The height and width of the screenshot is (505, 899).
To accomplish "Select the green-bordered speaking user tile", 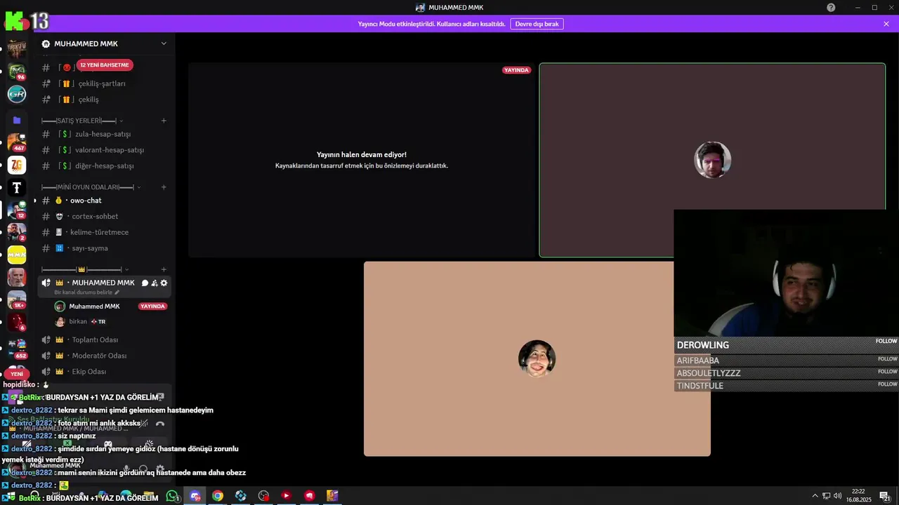I will pyautogui.click(x=712, y=160).
